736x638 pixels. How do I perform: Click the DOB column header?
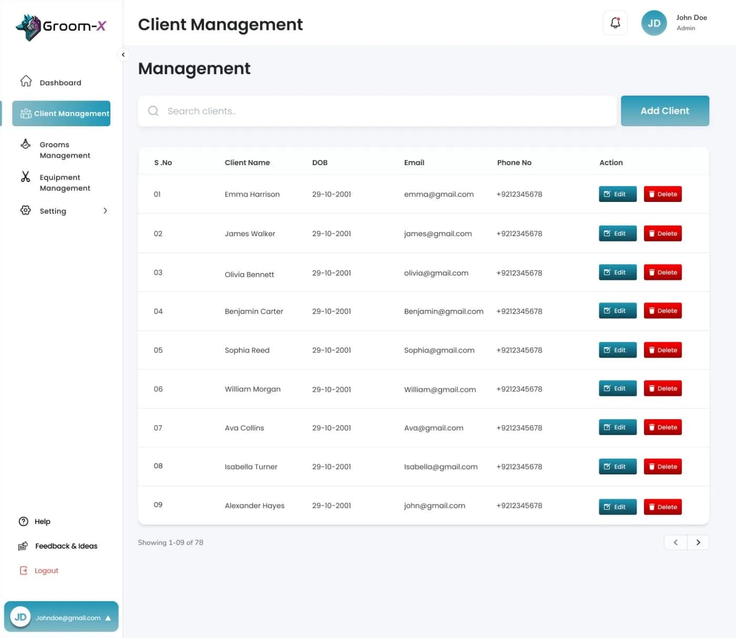[x=320, y=163]
